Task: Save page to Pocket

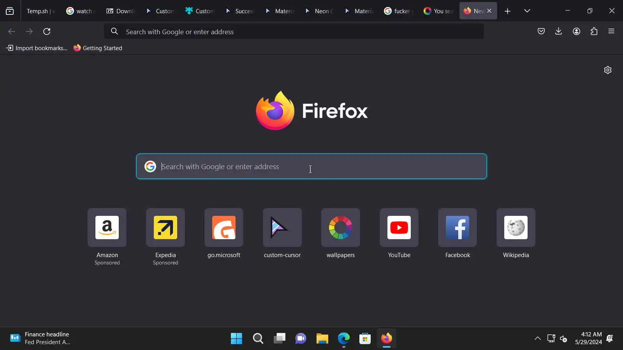Action: coord(541,31)
